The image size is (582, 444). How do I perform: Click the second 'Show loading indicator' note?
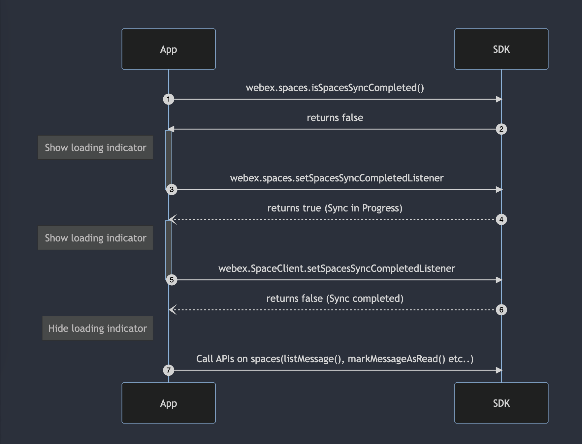[x=95, y=238]
